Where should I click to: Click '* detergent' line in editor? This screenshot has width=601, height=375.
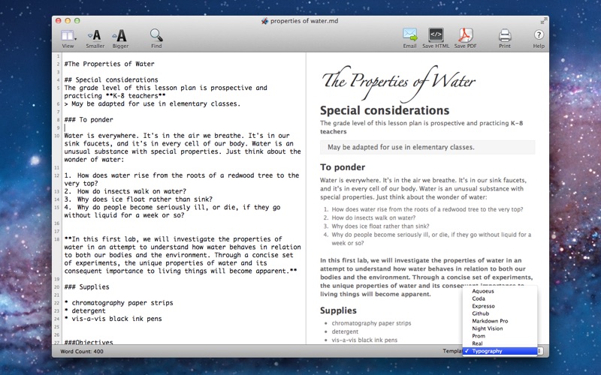85,310
